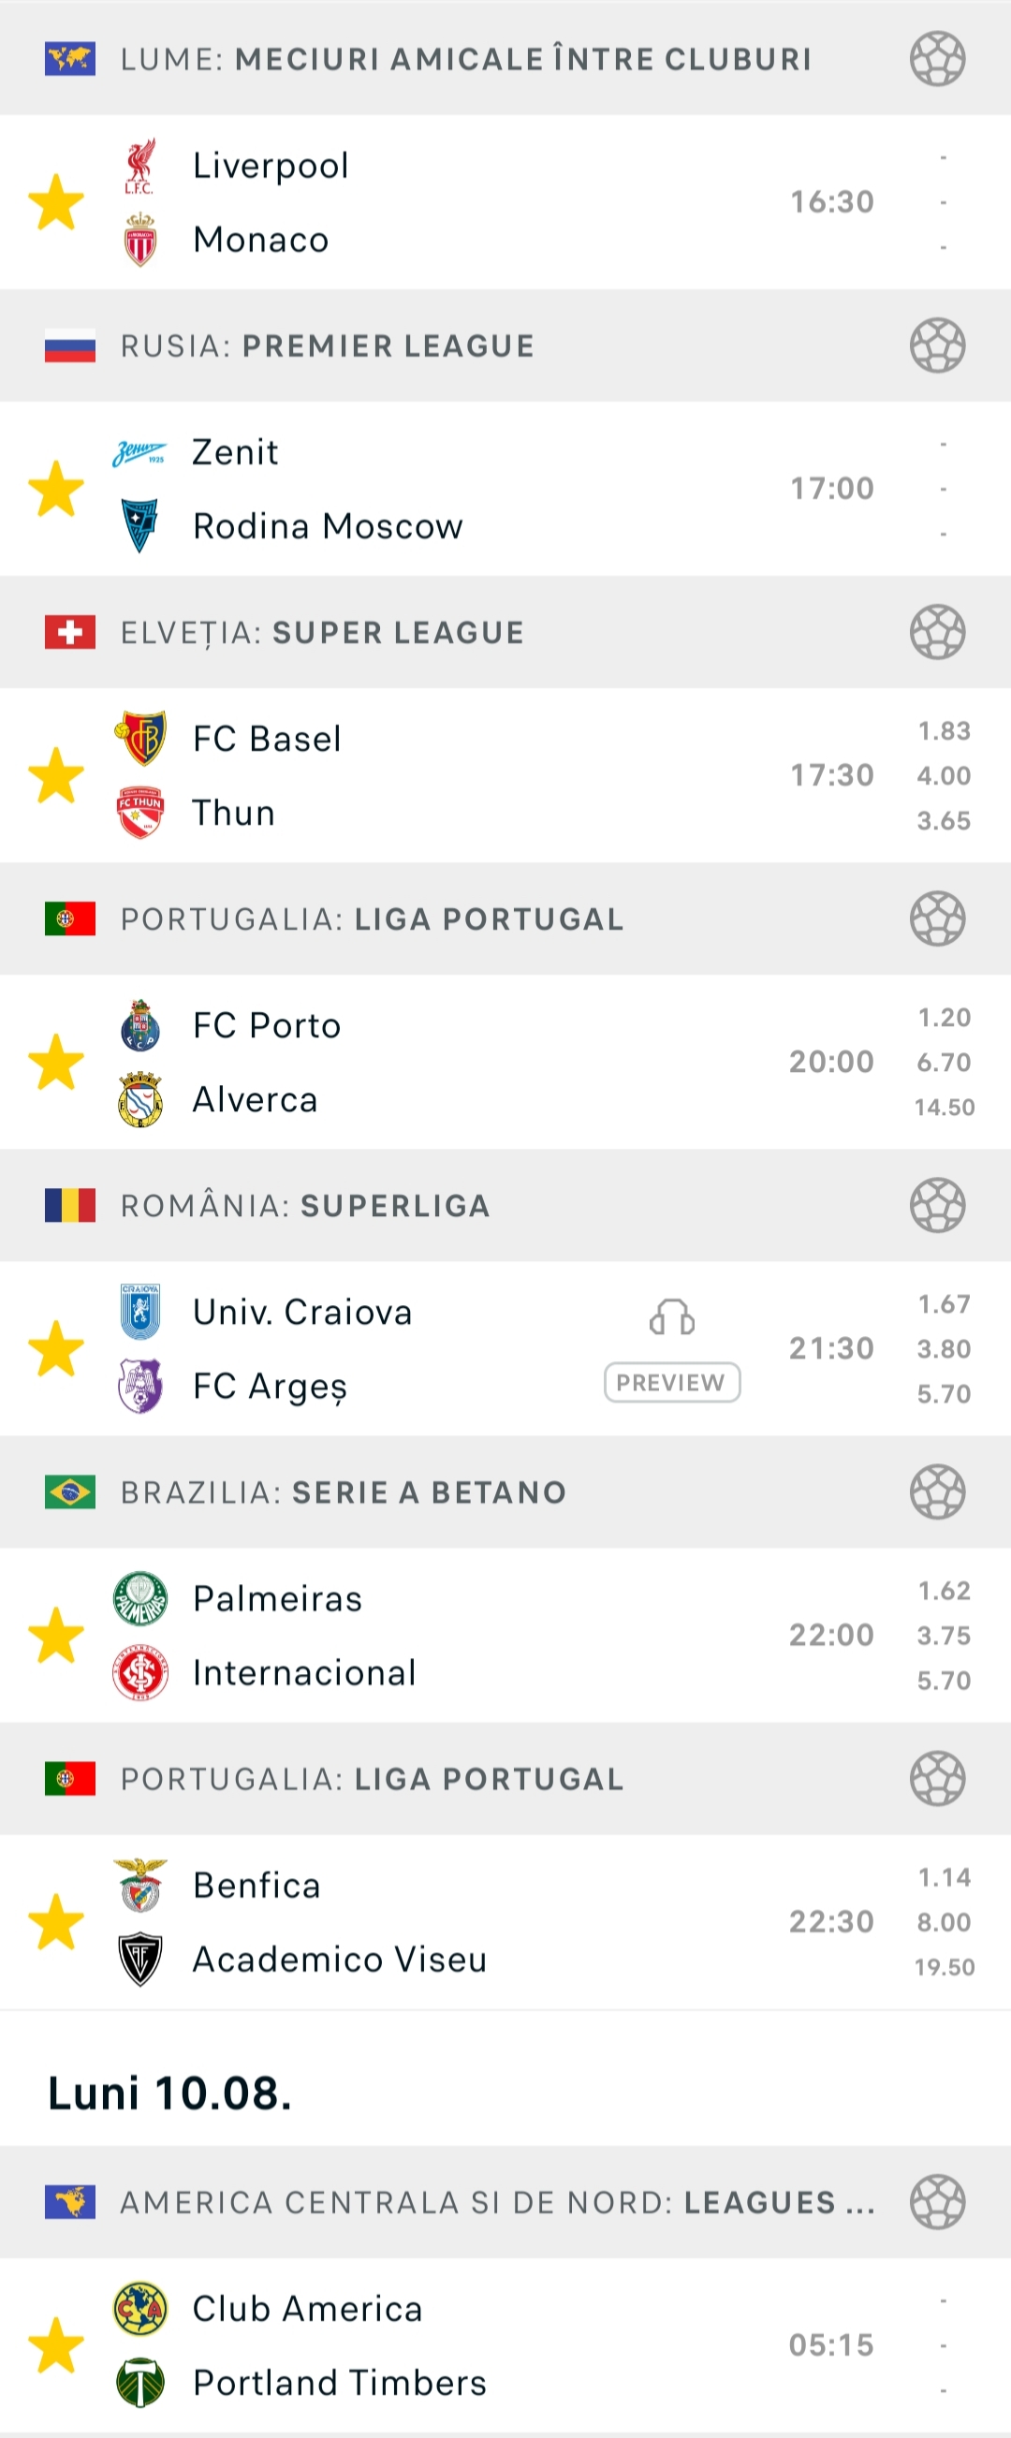The height and width of the screenshot is (2438, 1011).
Task: Select the 14.50 odds for Alverca win
Action: pyautogui.click(x=944, y=1107)
